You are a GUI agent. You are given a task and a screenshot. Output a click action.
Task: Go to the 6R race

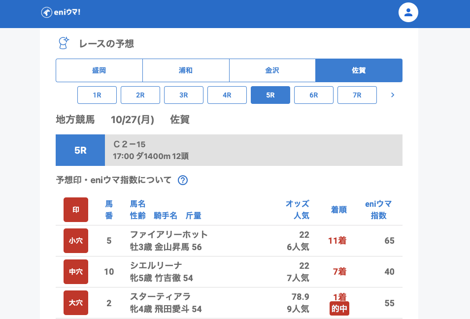tap(314, 95)
